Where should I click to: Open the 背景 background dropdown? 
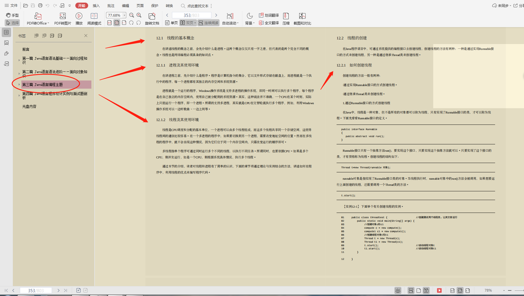pos(250,19)
